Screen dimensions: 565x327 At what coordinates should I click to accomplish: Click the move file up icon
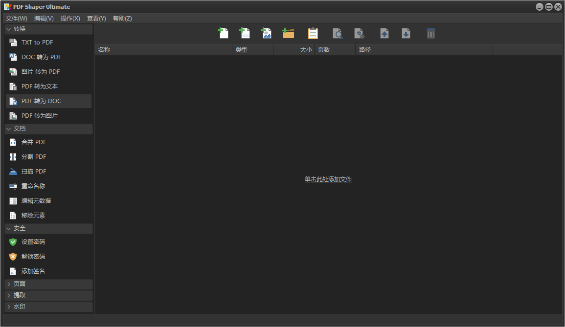point(384,34)
